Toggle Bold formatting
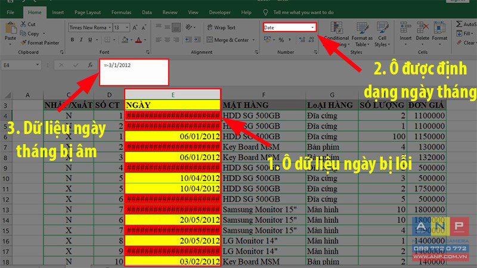The width and height of the screenshot is (477, 268). [72, 39]
